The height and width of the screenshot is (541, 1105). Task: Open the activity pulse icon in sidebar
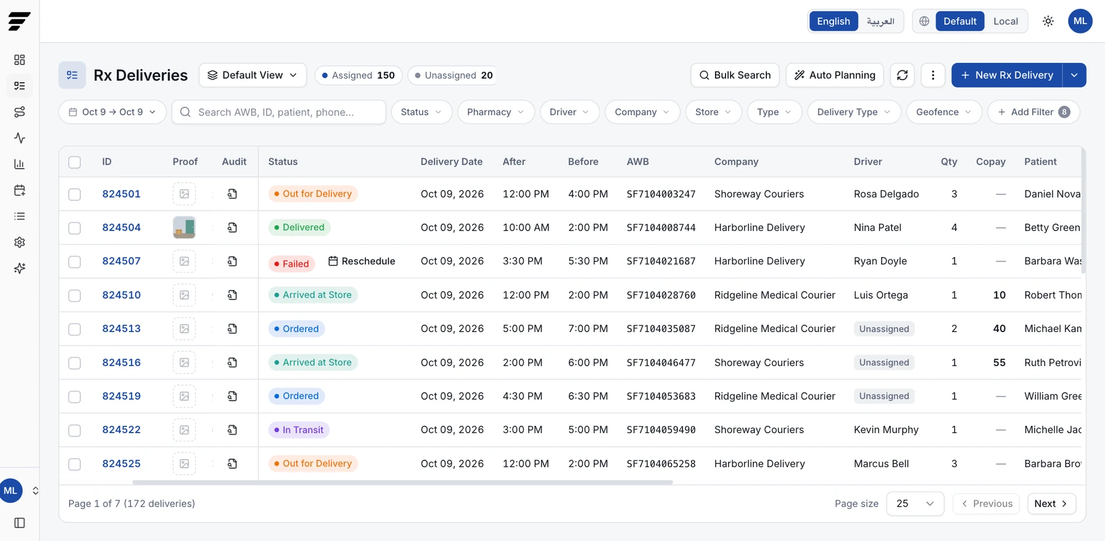coord(20,138)
